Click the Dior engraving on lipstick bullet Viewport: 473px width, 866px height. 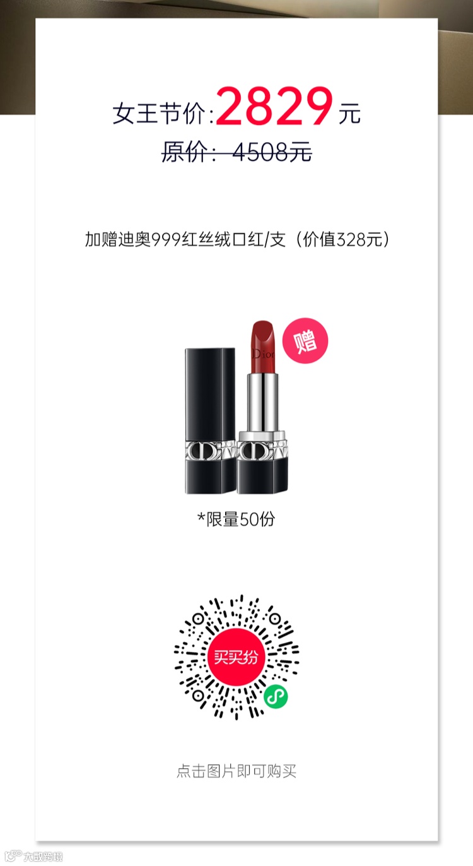(262, 352)
